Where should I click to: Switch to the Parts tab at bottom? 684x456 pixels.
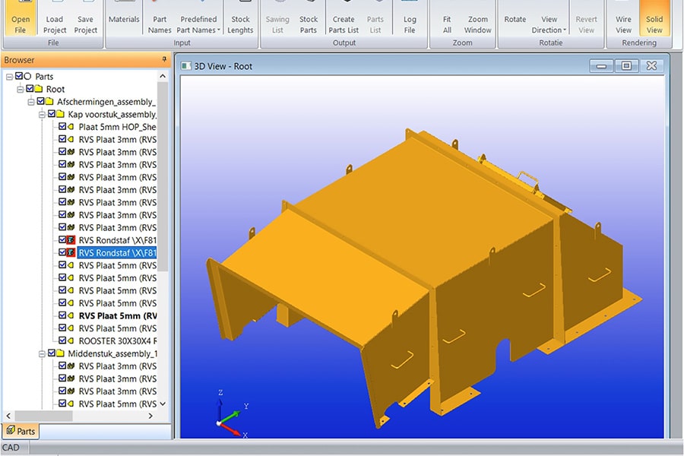[21, 431]
